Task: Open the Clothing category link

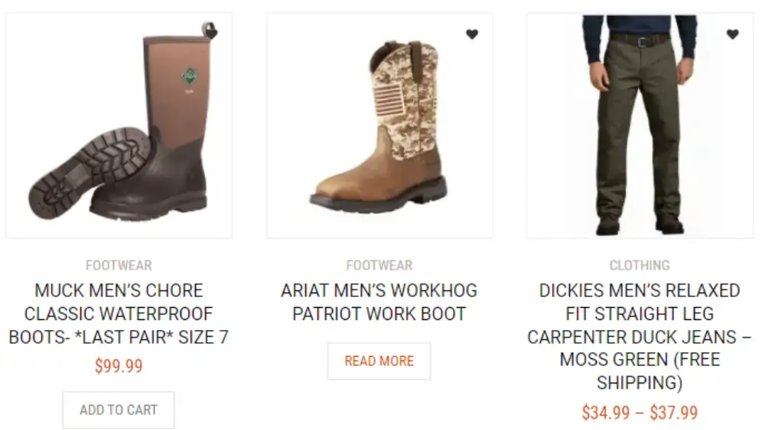Action: click(640, 265)
